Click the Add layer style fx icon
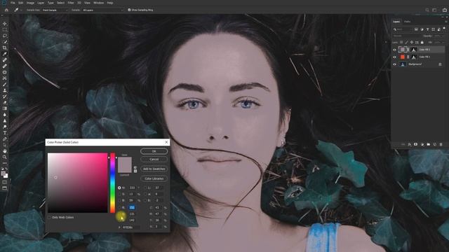This screenshot has width=449, height=252. coord(410,145)
